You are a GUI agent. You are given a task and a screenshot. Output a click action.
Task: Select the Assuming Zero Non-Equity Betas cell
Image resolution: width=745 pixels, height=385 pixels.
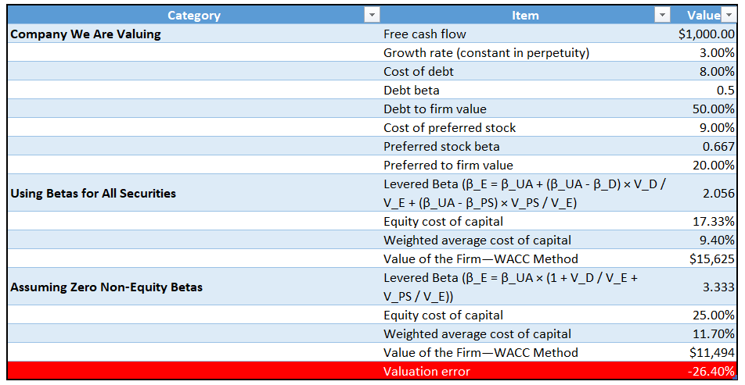click(x=106, y=287)
